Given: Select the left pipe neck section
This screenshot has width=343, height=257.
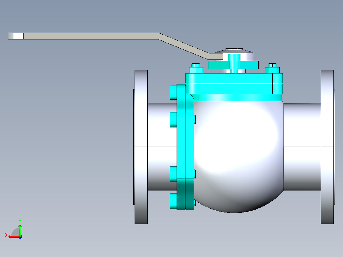Looking at the screenshot, I should [x=162, y=147].
